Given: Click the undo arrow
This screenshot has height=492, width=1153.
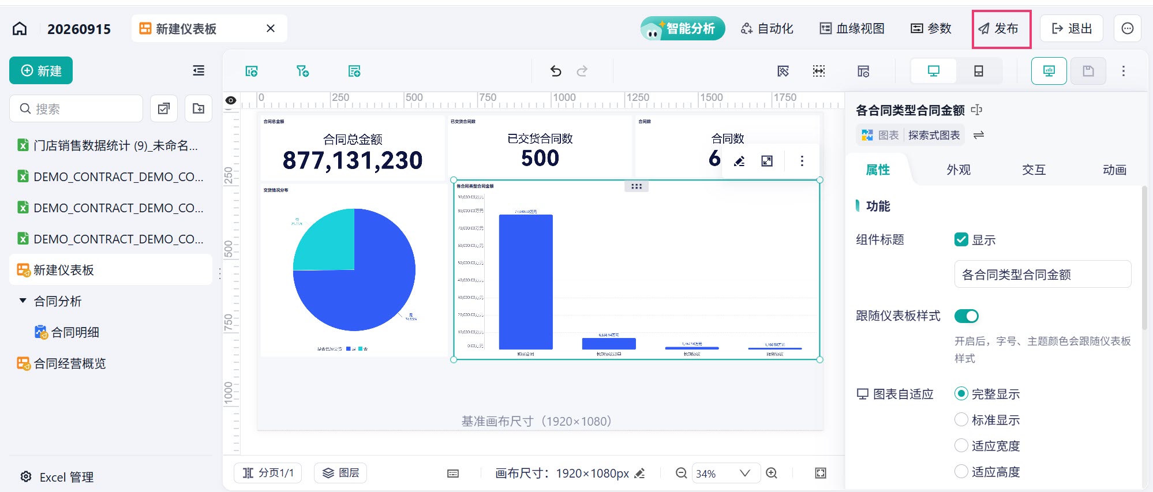Looking at the screenshot, I should 556,71.
